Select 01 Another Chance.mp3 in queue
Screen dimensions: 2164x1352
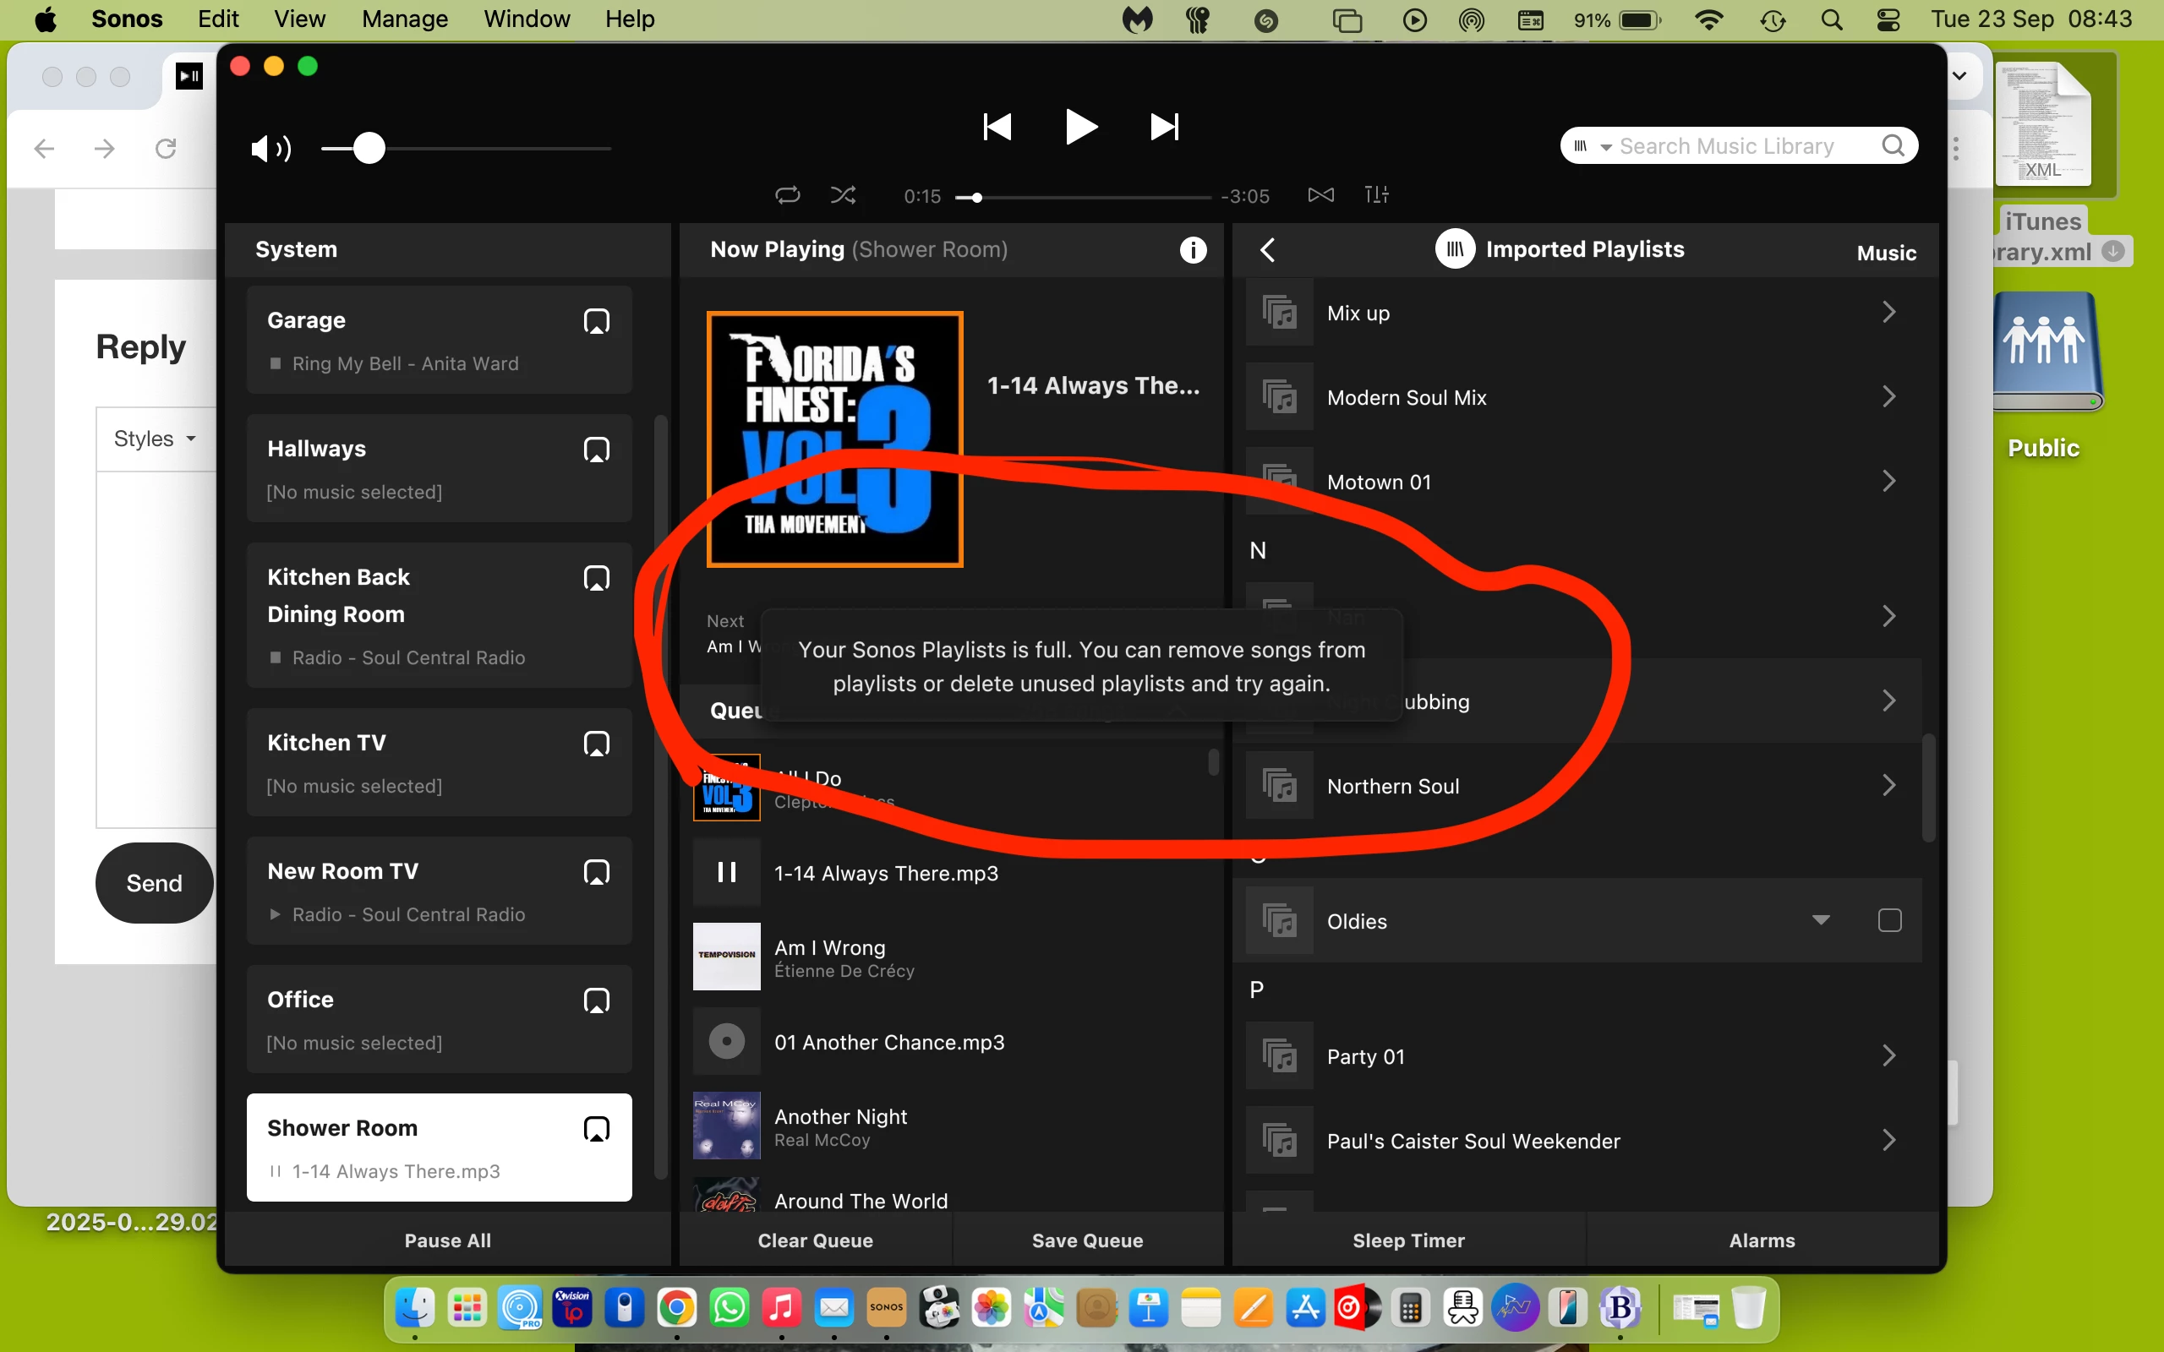coord(948,1042)
